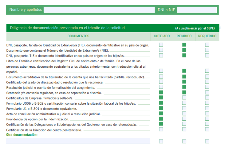
Task: Check COTEJADO for Certificado del grado de discapacidad
Action: point(161,82)
